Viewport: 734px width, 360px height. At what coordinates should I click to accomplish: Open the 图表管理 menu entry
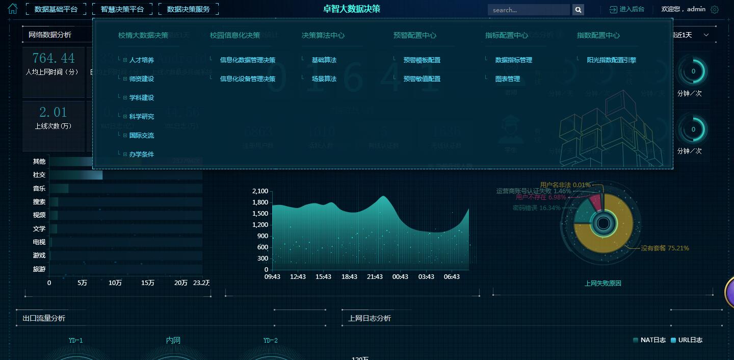tap(507, 79)
